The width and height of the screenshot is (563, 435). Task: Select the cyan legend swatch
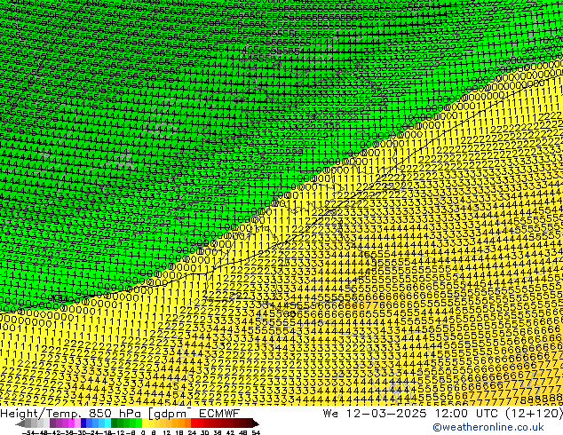point(108,423)
